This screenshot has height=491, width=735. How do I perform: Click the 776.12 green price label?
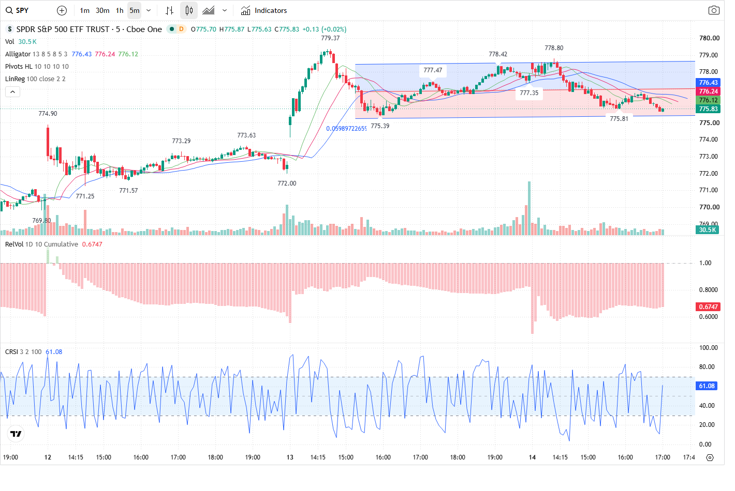(708, 100)
